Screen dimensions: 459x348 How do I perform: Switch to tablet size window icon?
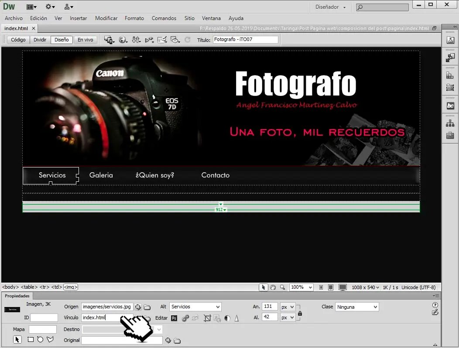click(331, 287)
